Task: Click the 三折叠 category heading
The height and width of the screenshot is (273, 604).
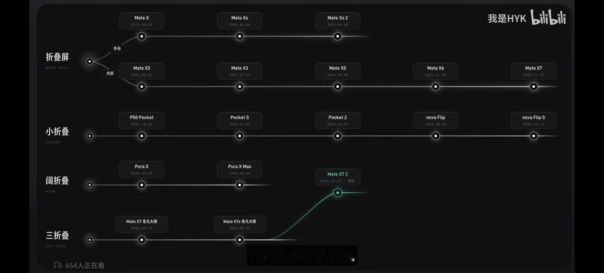Action: (57, 236)
